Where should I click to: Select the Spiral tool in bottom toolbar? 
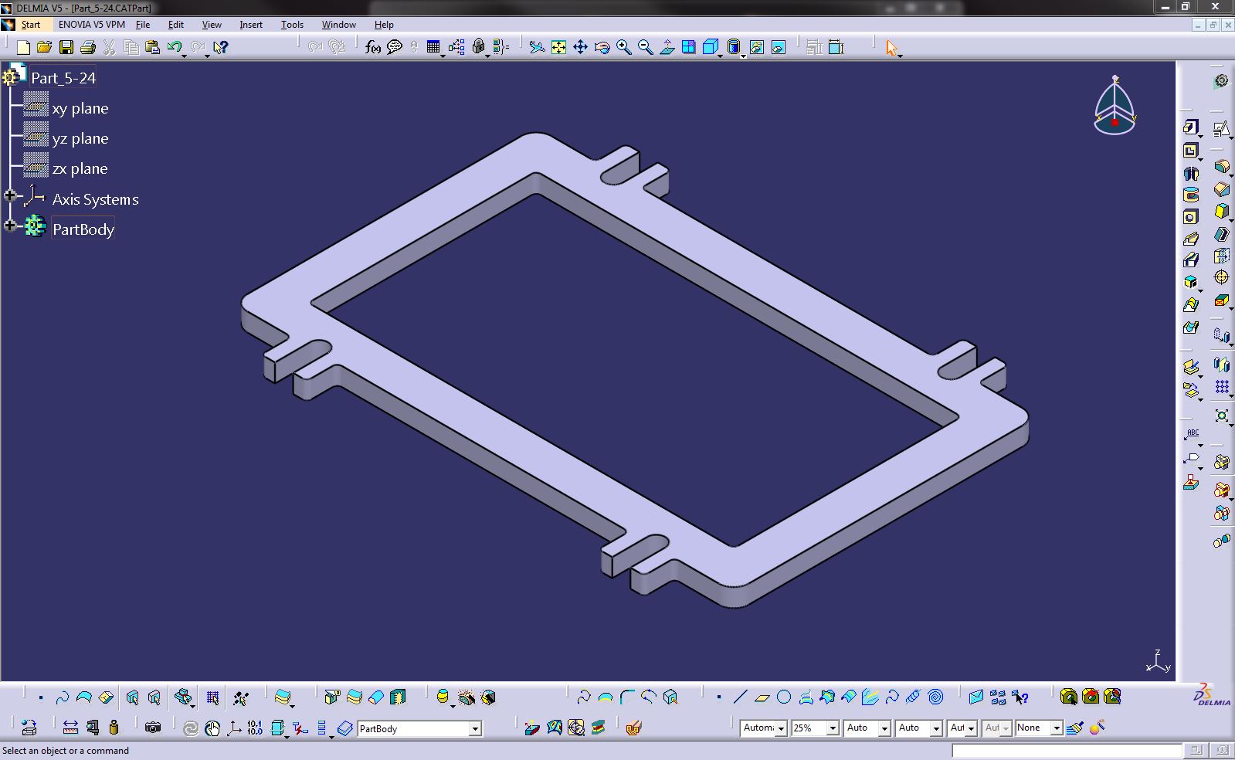pos(935,697)
